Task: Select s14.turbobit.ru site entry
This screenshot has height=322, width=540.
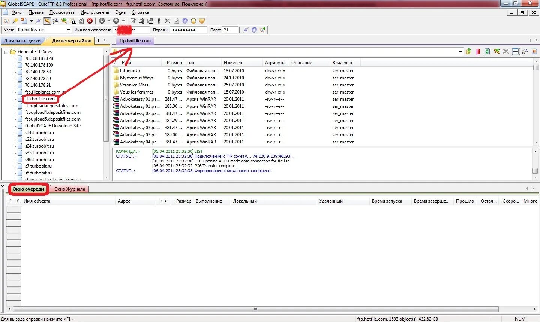Action: (x=39, y=133)
